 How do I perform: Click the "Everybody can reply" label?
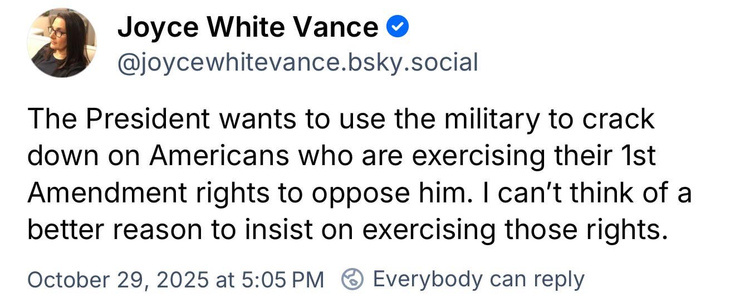pos(478,279)
